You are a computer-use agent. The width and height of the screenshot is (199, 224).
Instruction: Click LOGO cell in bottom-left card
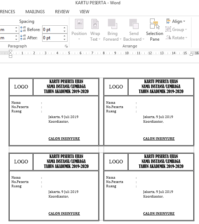point(21,162)
